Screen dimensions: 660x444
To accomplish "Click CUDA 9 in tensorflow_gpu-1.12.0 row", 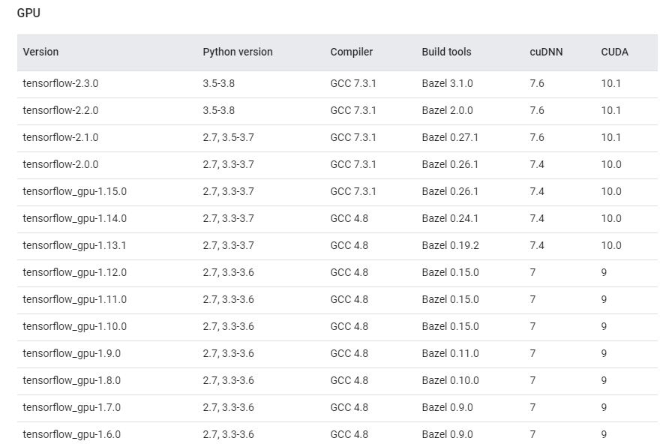I will [x=604, y=272].
